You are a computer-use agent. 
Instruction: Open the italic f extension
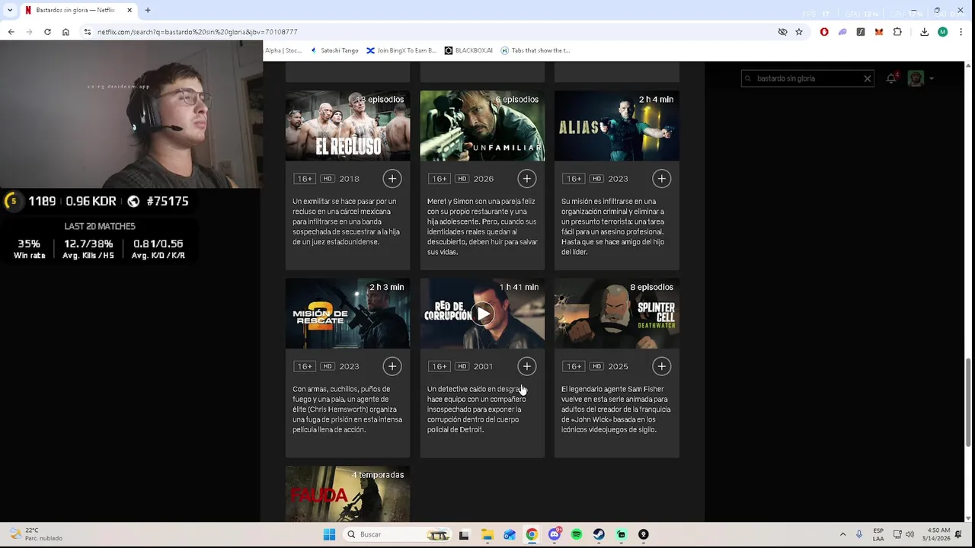[x=861, y=32]
